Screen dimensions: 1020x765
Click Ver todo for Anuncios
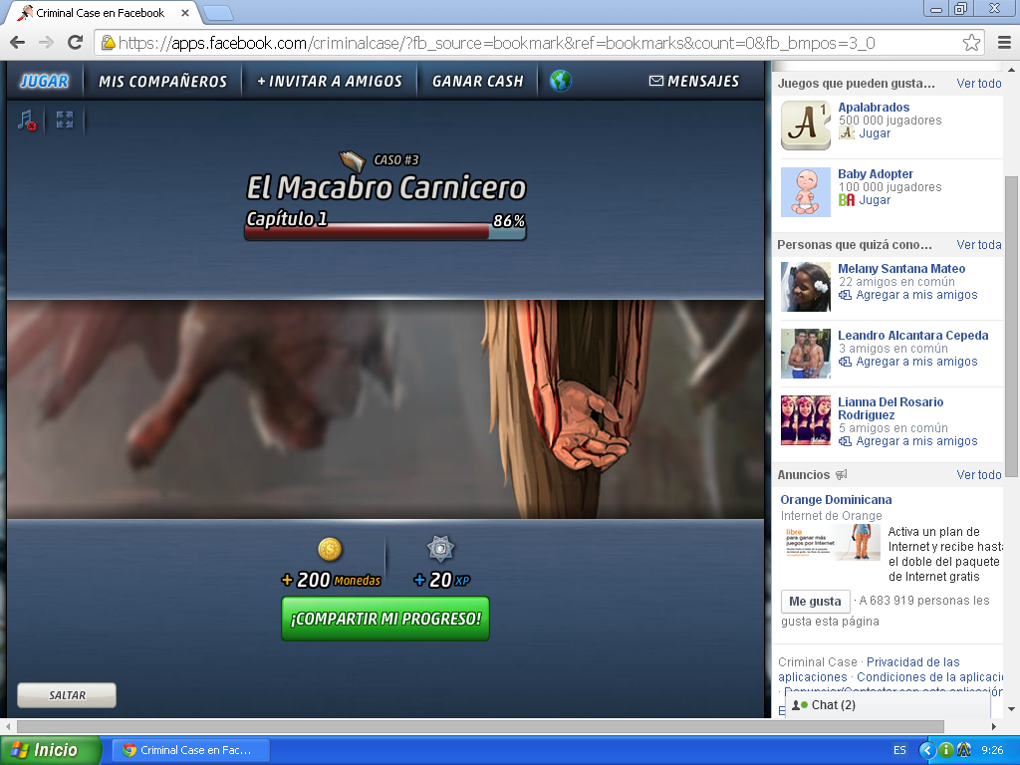(x=979, y=475)
